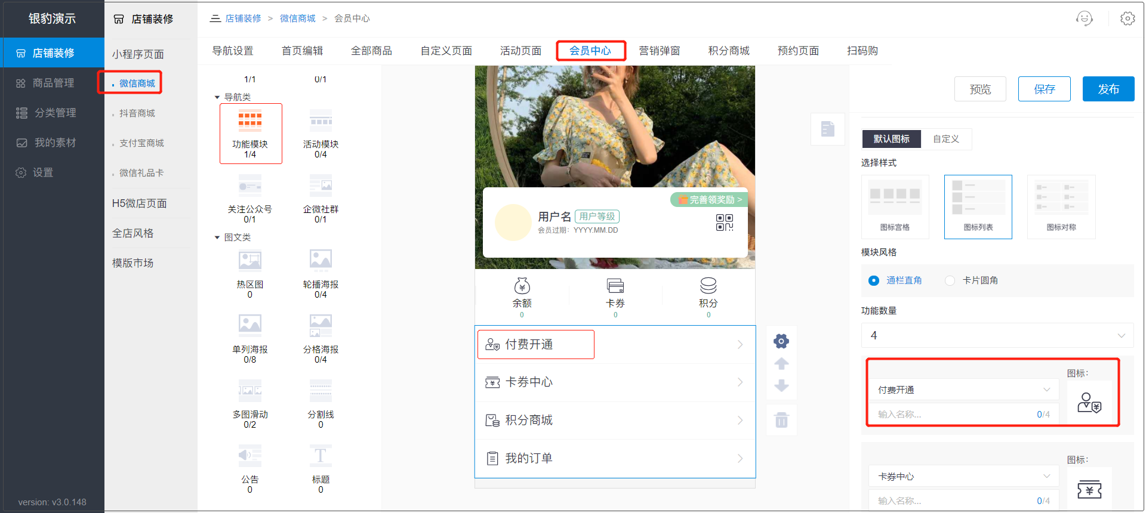Image resolution: width=1146 pixels, height=513 pixels.
Task: Move module up with arrow icon
Action: coord(781,363)
